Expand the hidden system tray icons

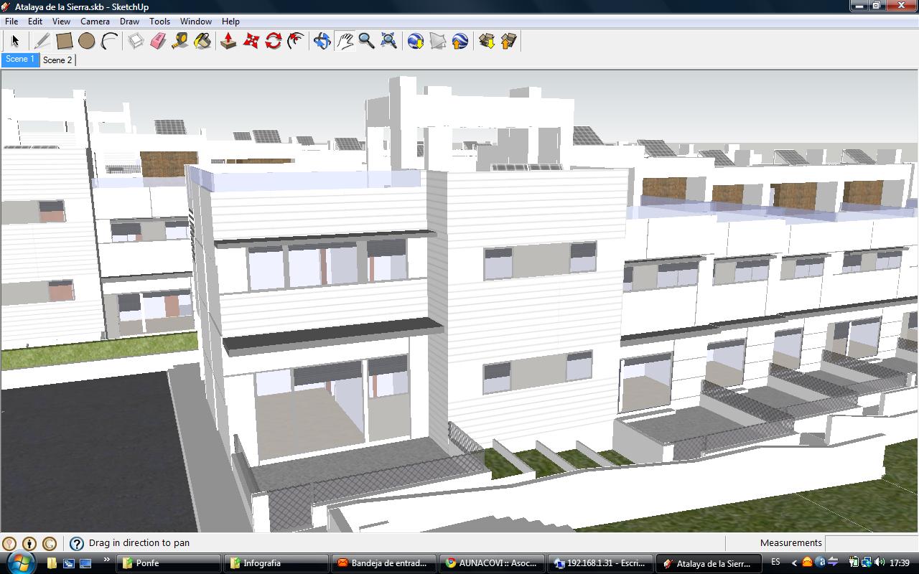tap(794, 563)
